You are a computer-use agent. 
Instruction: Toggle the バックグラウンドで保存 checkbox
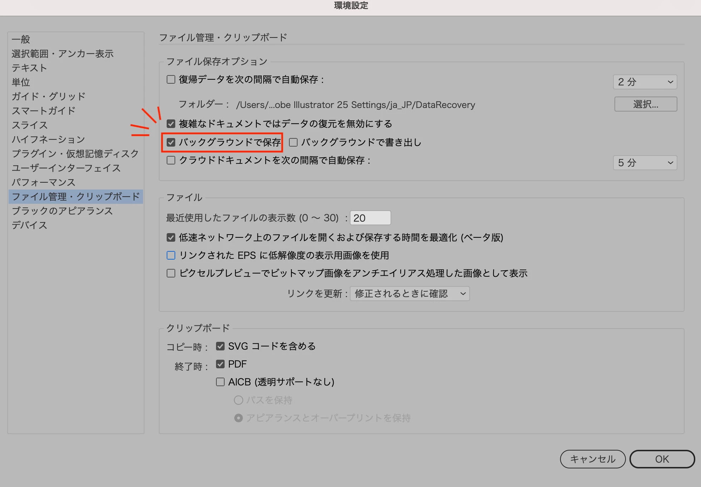click(171, 142)
